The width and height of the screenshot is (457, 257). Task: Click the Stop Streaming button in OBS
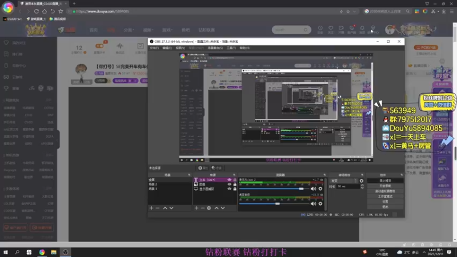(x=385, y=180)
